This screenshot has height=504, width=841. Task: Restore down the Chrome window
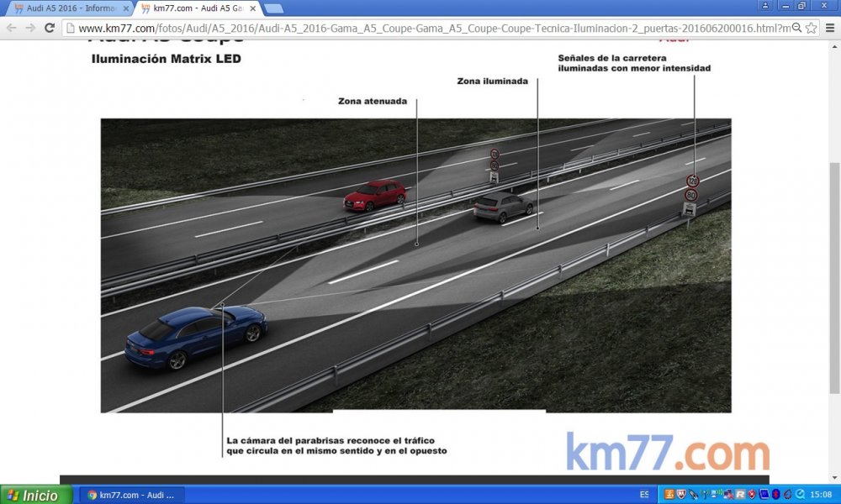pyautogui.click(x=802, y=5)
